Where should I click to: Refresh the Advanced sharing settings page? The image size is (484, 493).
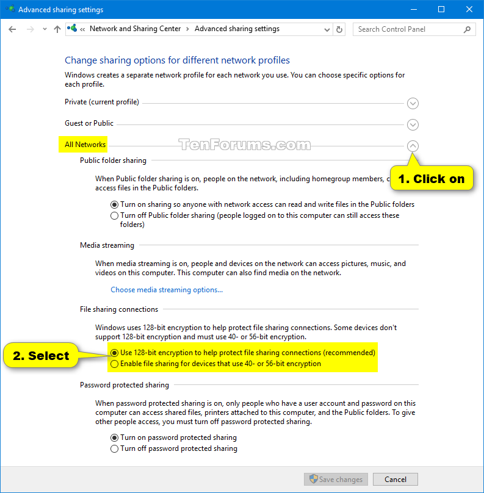pyautogui.click(x=339, y=29)
